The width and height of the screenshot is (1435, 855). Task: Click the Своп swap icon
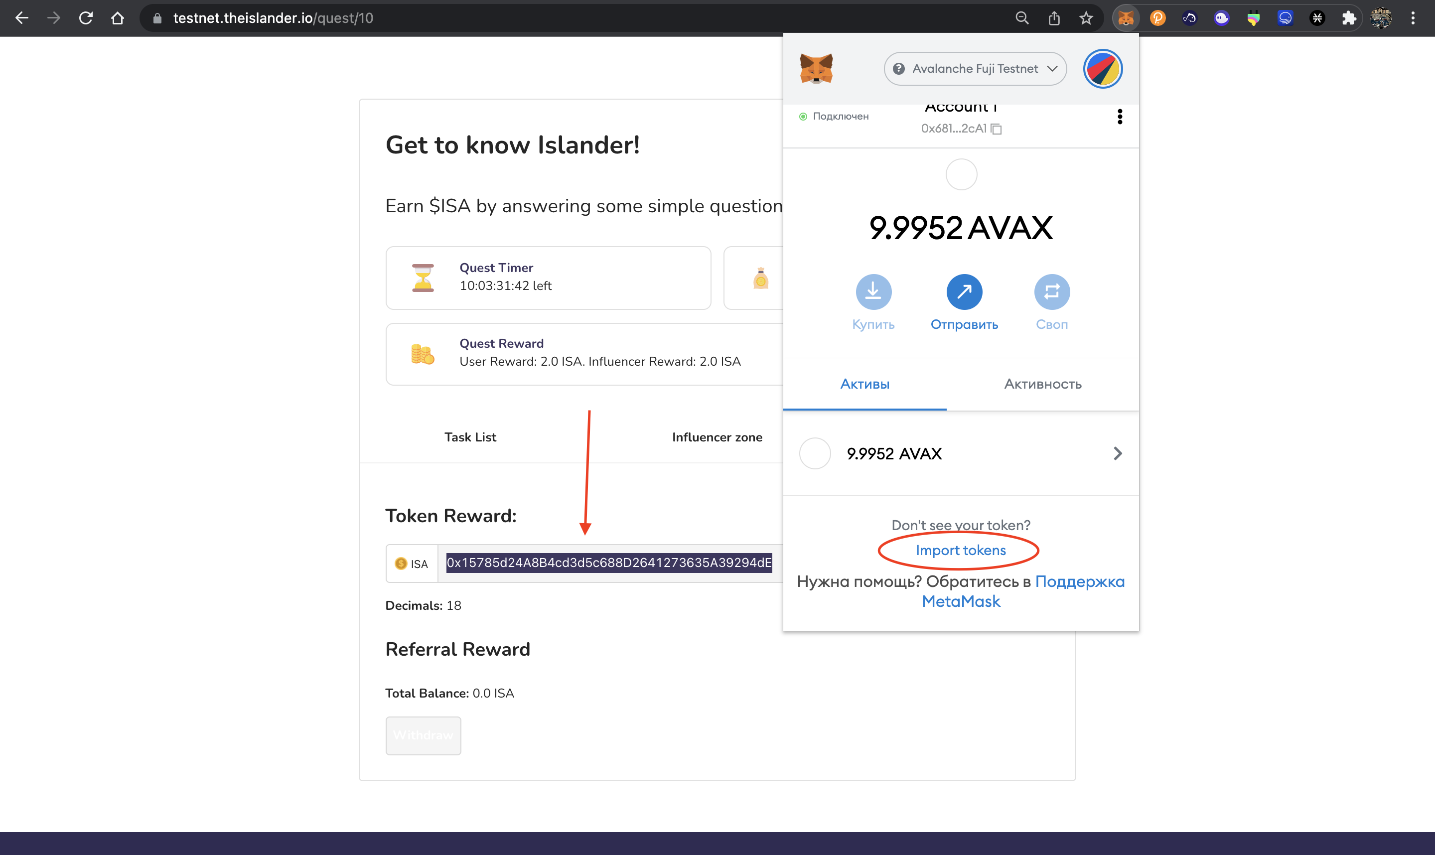coord(1051,291)
